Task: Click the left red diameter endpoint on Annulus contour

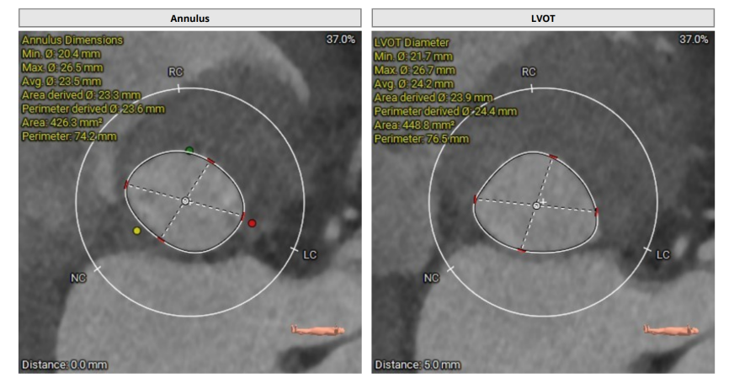Action: point(126,185)
